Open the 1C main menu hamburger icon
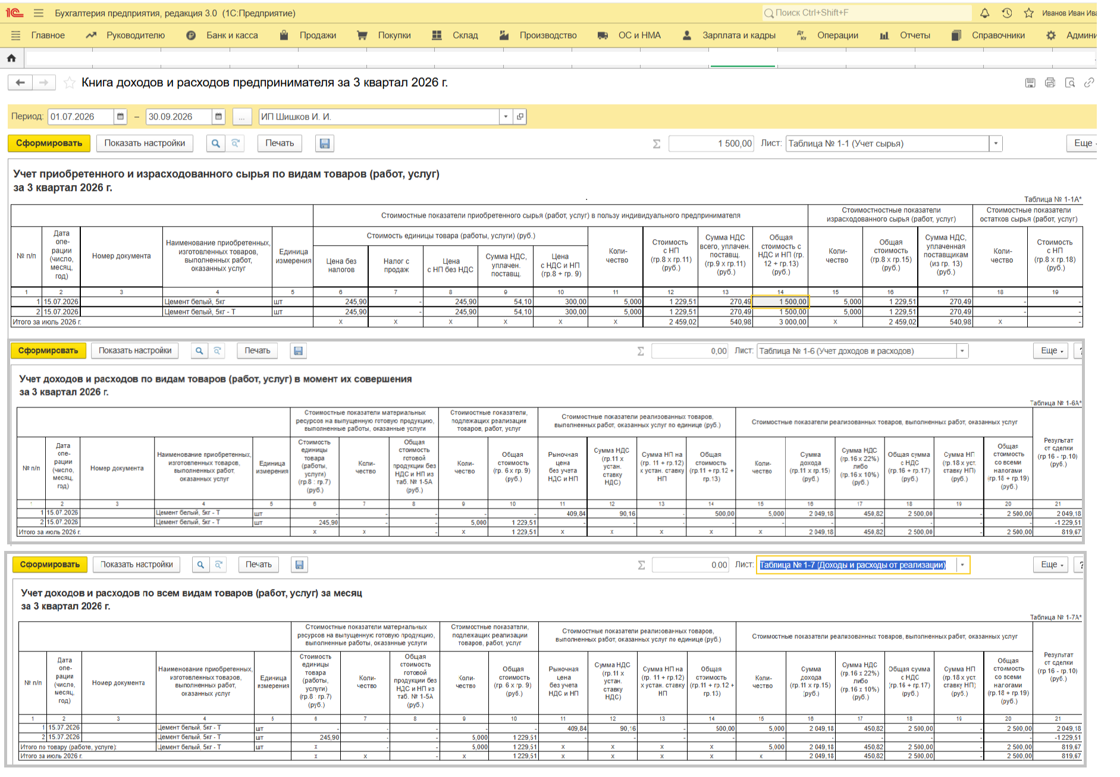 point(39,12)
